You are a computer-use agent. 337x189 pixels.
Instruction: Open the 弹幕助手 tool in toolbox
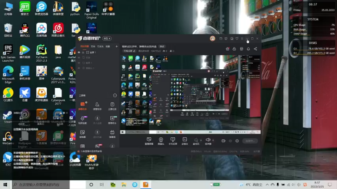coord(83,106)
